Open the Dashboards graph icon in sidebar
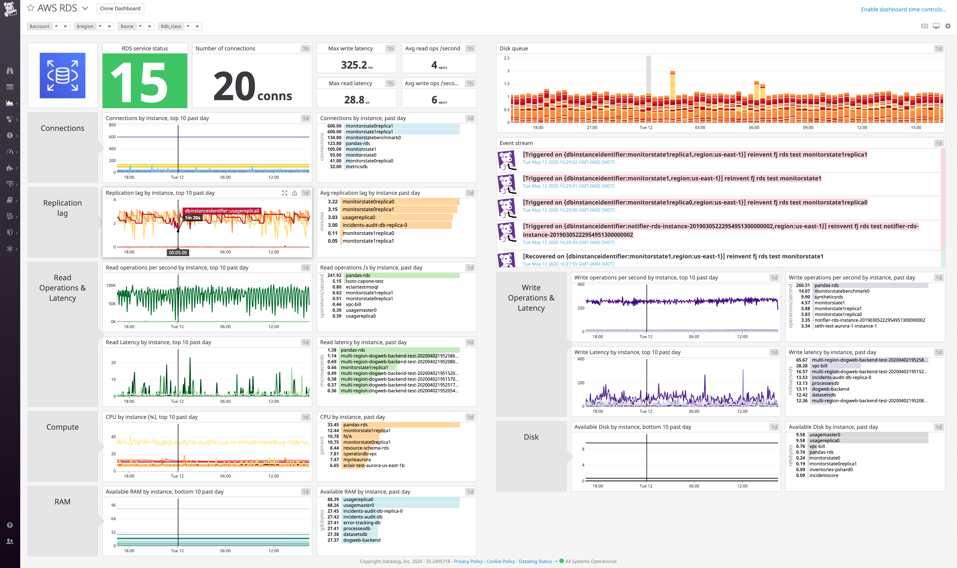 click(10, 103)
